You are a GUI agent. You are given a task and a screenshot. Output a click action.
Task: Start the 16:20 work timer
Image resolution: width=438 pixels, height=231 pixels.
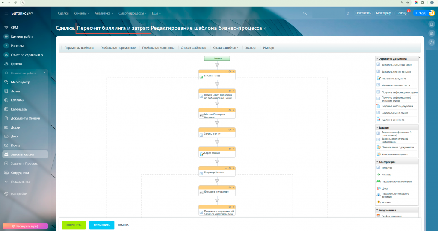point(420,13)
